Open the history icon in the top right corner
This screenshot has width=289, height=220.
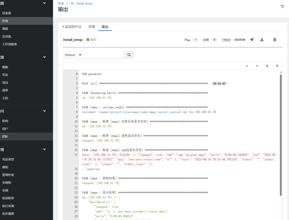pos(282,6)
